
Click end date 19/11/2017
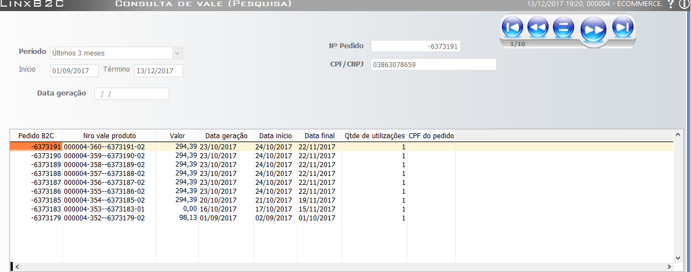[x=317, y=200]
